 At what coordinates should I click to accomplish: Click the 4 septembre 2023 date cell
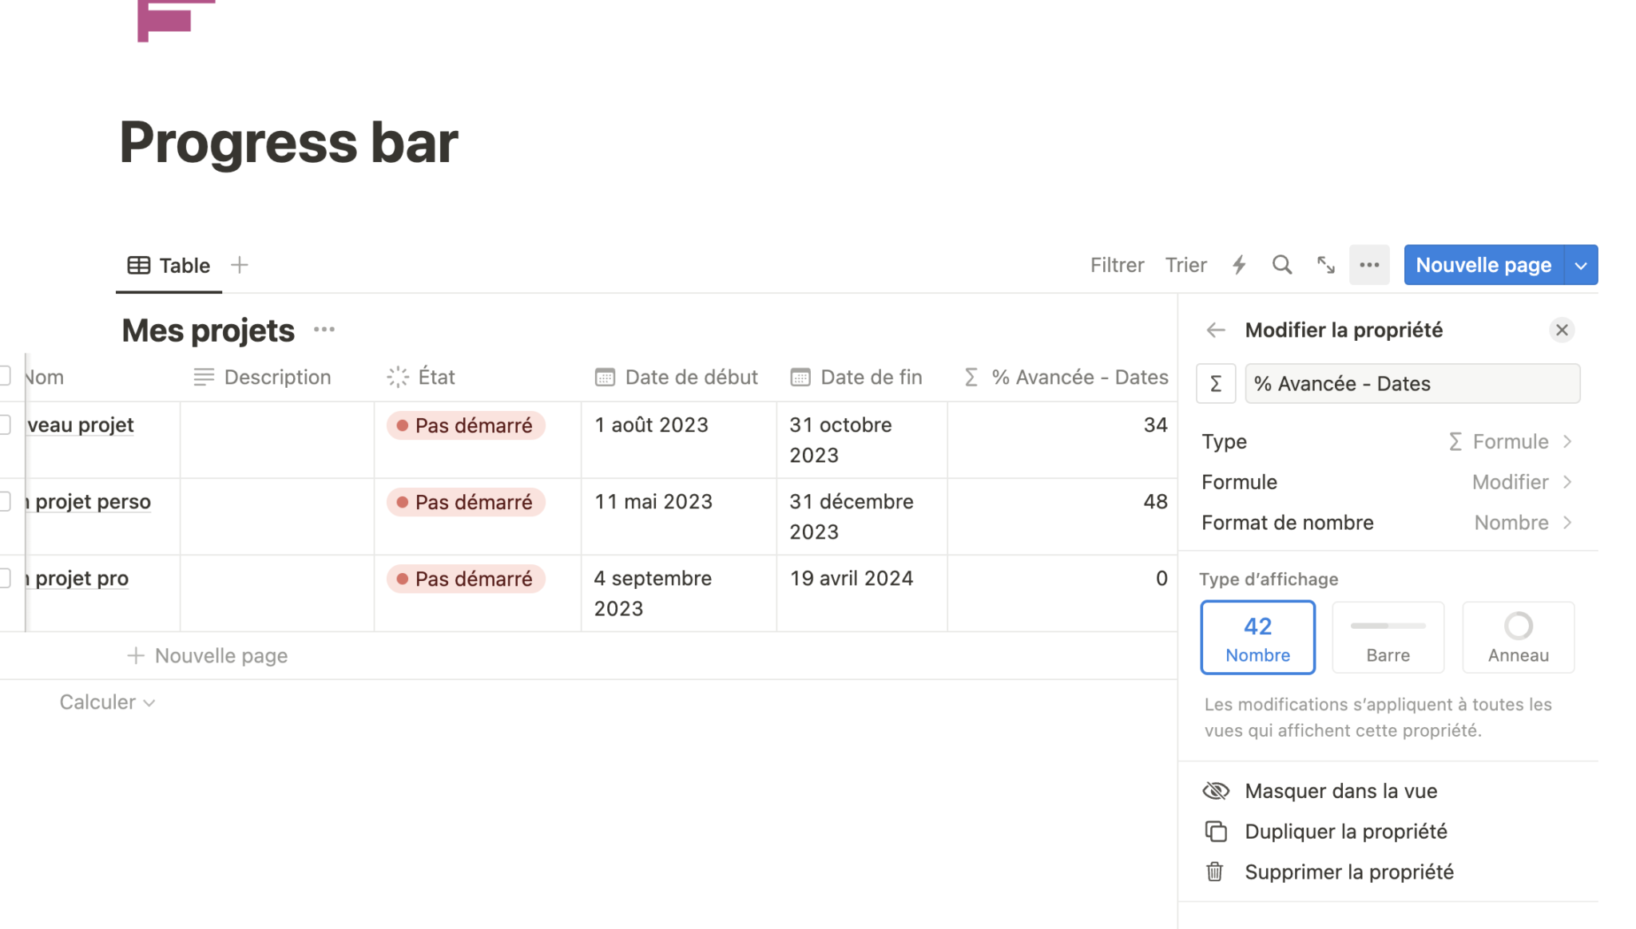pos(679,593)
